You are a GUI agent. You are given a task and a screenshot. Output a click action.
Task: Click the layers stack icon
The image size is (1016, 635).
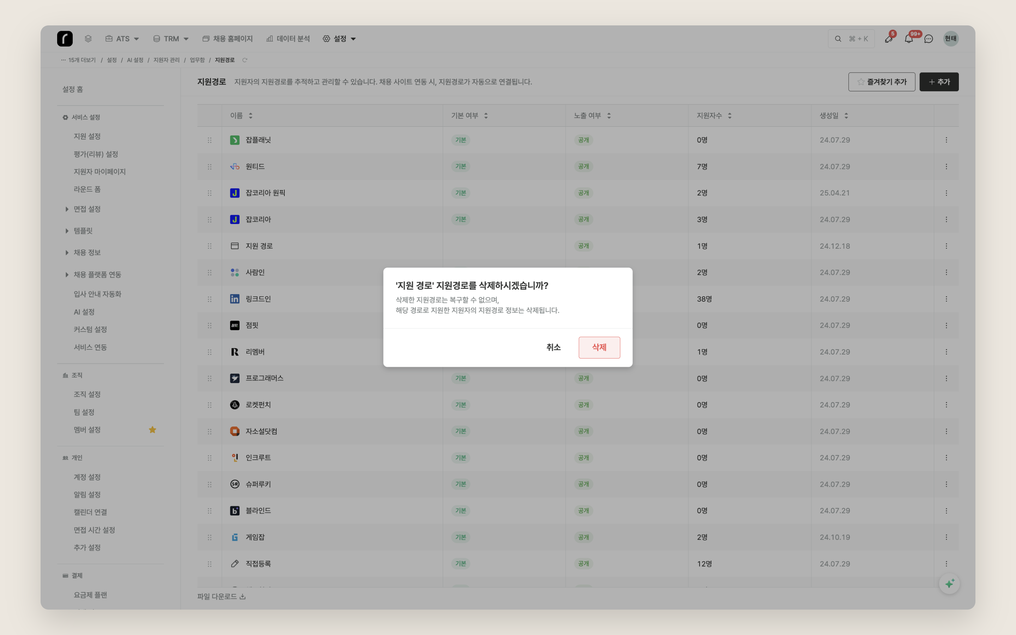point(88,39)
